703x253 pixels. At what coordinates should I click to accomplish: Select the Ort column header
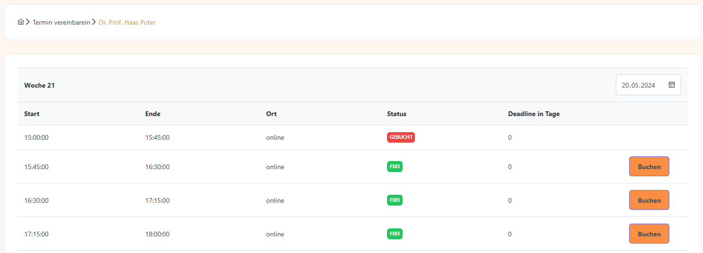click(x=271, y=114)
